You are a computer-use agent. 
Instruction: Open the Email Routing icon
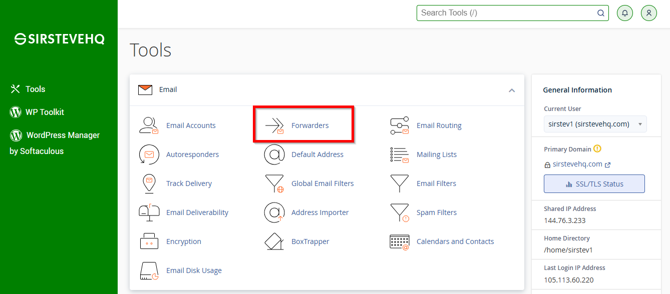click(399, 125)
